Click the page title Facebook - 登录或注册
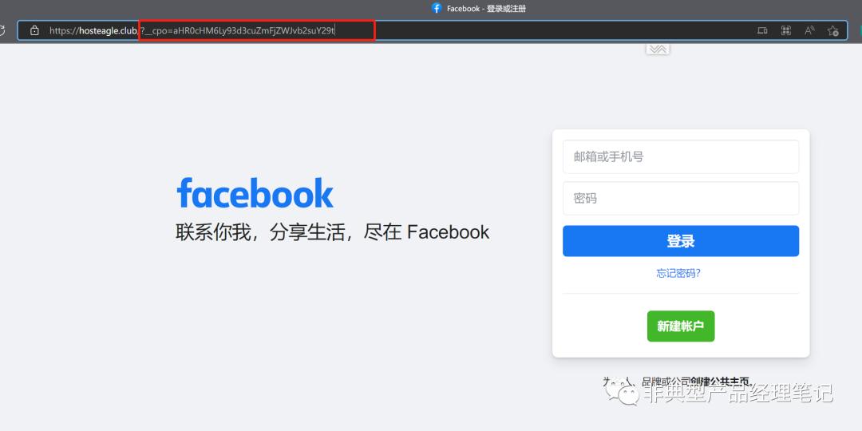This screenshot has width=862, height=431. pos(487,8)
